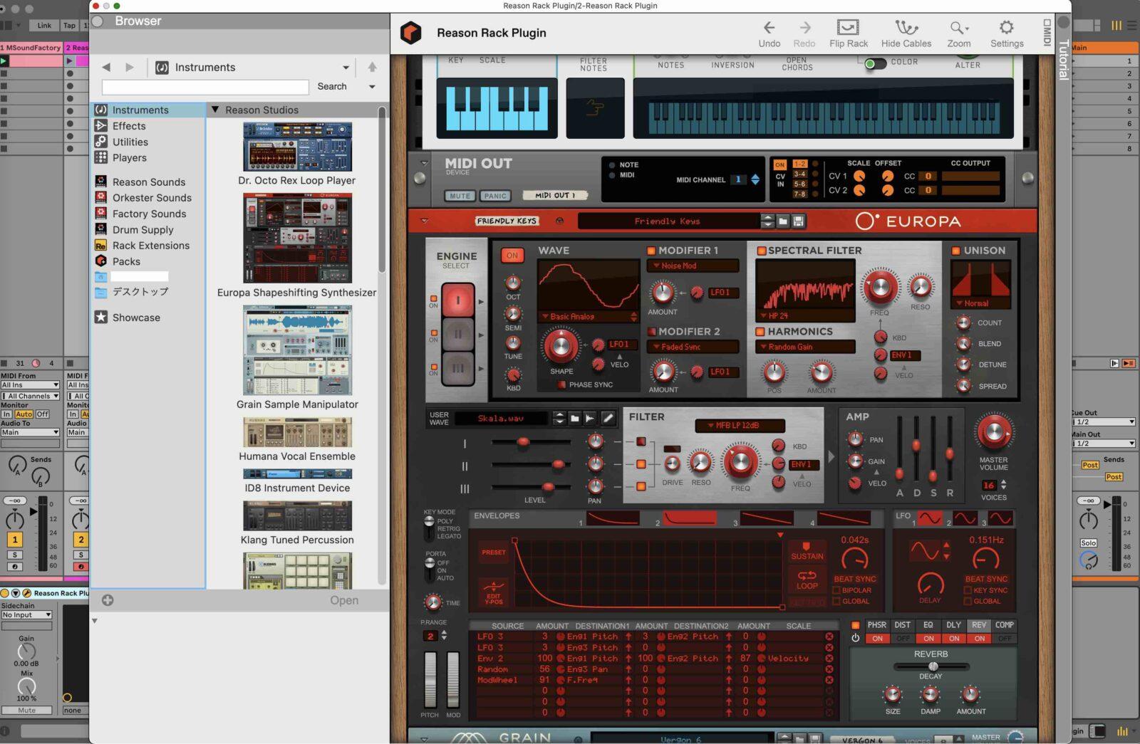The height and width of the screenshot is (744, 1140).
Task: Click the Undo arrow icon
Action: [769, 28]
